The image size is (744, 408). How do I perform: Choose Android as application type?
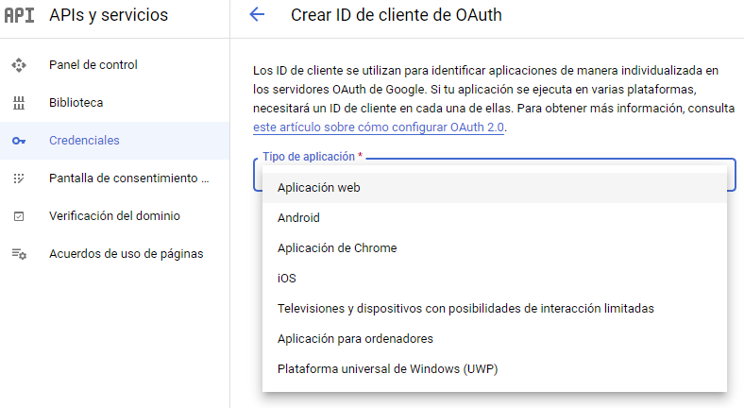[298, 218]
